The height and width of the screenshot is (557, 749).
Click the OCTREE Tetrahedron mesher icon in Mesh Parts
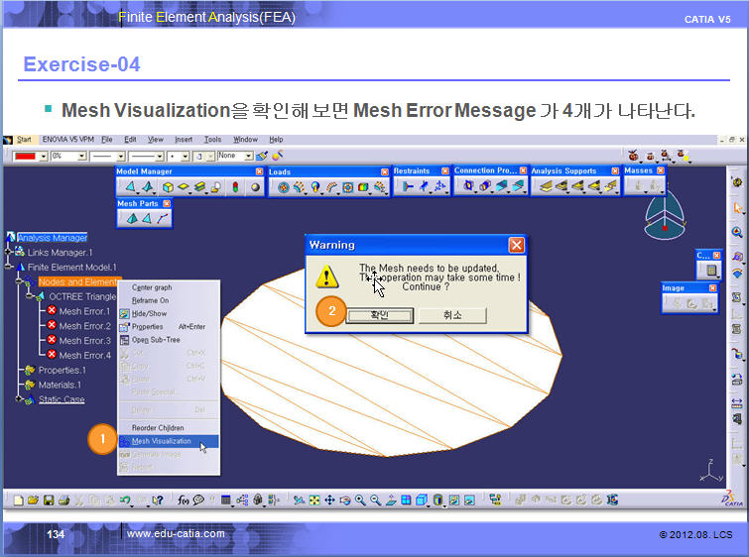click(x=130, y=219)
